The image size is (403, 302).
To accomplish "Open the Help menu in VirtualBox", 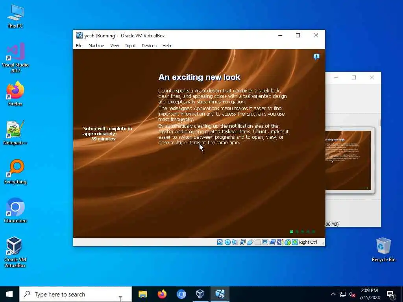I will pyautogui.click(x=166, y=46).
